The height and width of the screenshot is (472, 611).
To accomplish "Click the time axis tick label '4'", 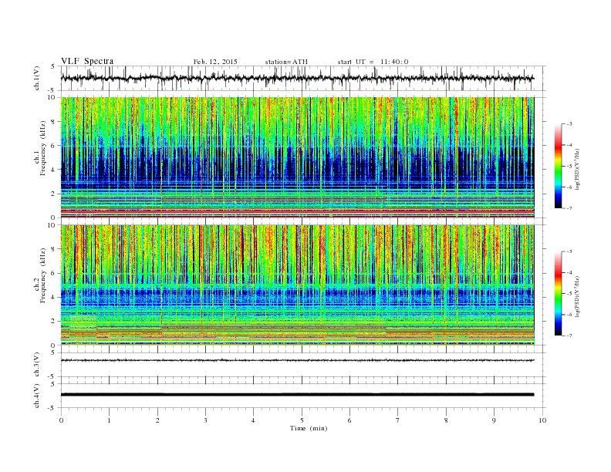I will click(x=253, y=420).
